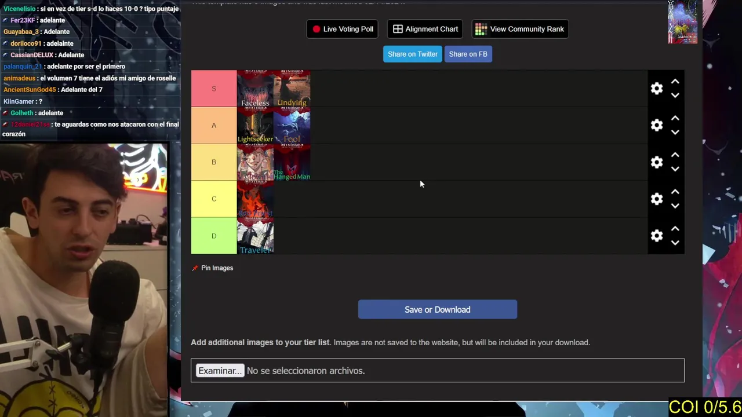742x417 pixels.
Task: Start a Live Voting Poll
Action: [343, 29]
